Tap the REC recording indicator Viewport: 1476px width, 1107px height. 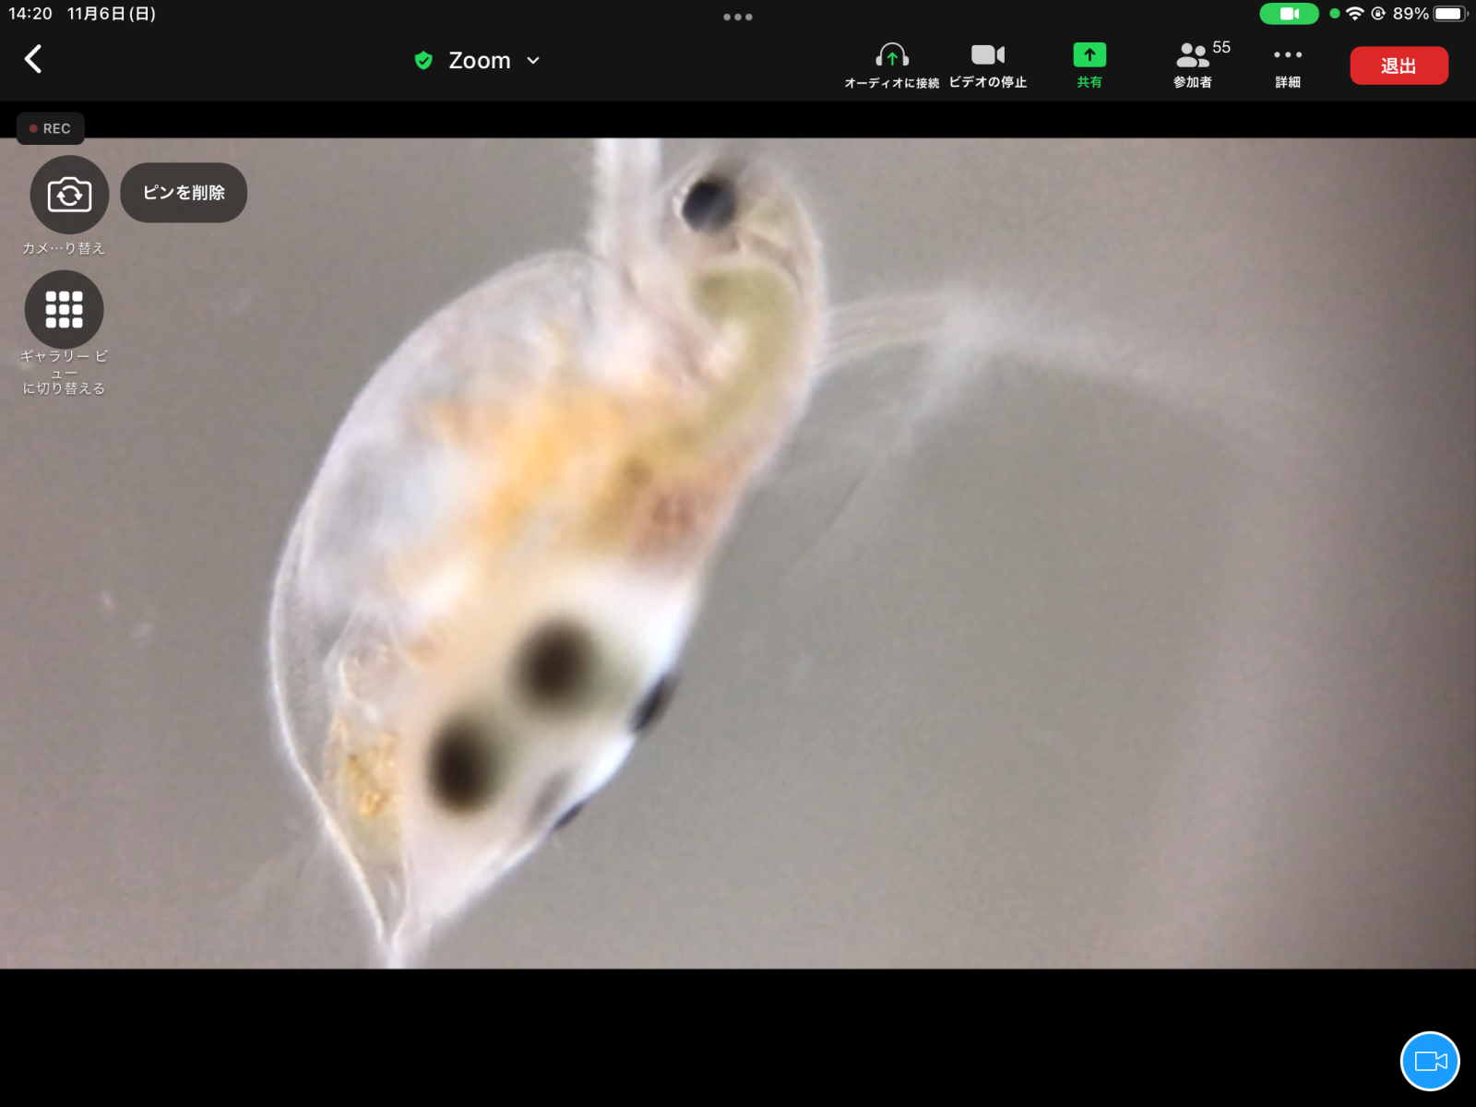tap(51, 128)
